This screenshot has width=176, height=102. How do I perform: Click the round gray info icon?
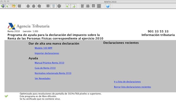pyautogui.click(x=59, y=6)
